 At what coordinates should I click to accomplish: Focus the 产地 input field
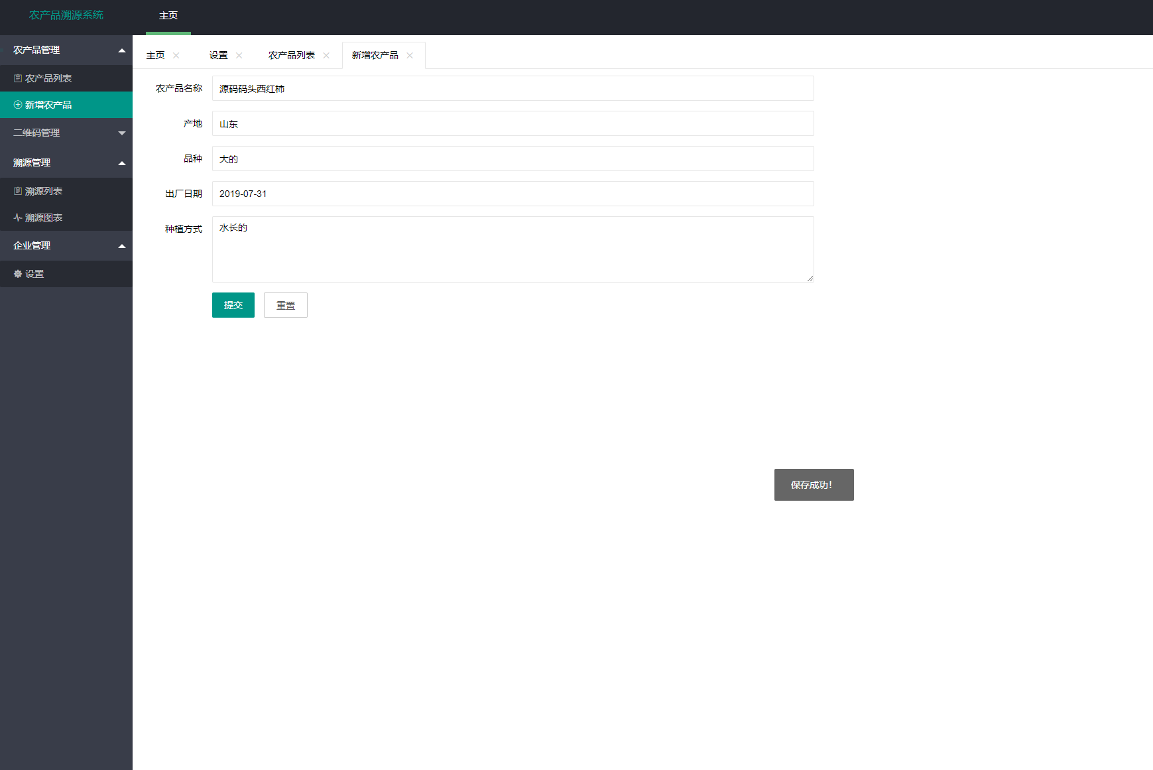pos(513,123)
